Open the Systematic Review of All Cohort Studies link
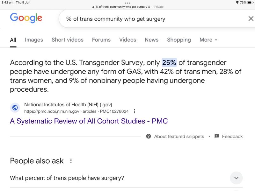Viewport: 255px width, 191px height. [89, 121]
